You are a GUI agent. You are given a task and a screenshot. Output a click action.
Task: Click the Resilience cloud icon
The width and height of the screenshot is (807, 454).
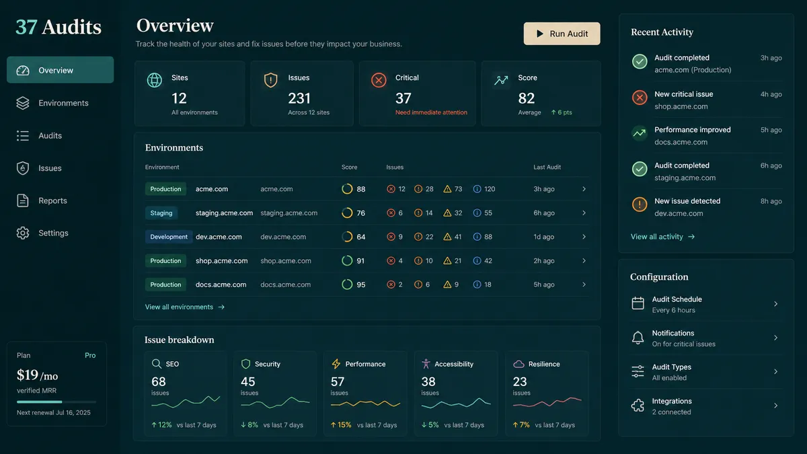(518, 364)
